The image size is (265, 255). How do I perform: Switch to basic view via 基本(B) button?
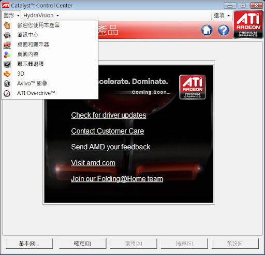coord(29,244)
